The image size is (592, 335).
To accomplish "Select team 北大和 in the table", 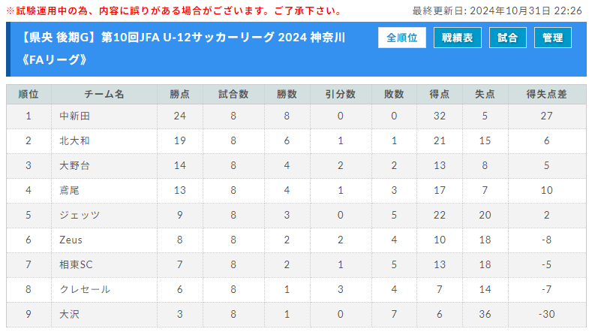I will click(75, 140).
